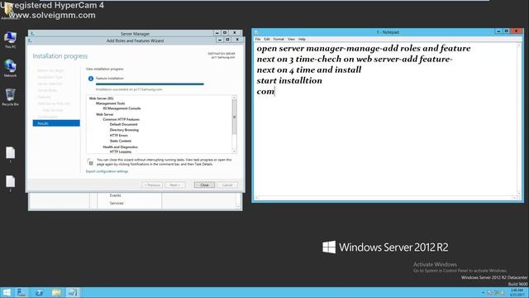Screen dimensions: 529x298
Task: Click the Close button in the wizard
Action: pos(204,185)
